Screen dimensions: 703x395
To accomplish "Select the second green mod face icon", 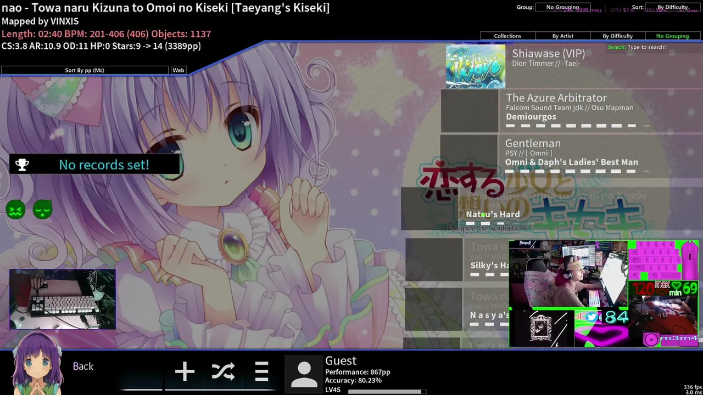I will pos(42,210).
